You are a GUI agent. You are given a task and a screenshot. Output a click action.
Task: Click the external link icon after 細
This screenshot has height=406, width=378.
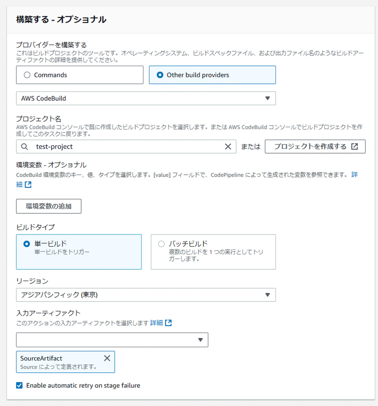28,185
